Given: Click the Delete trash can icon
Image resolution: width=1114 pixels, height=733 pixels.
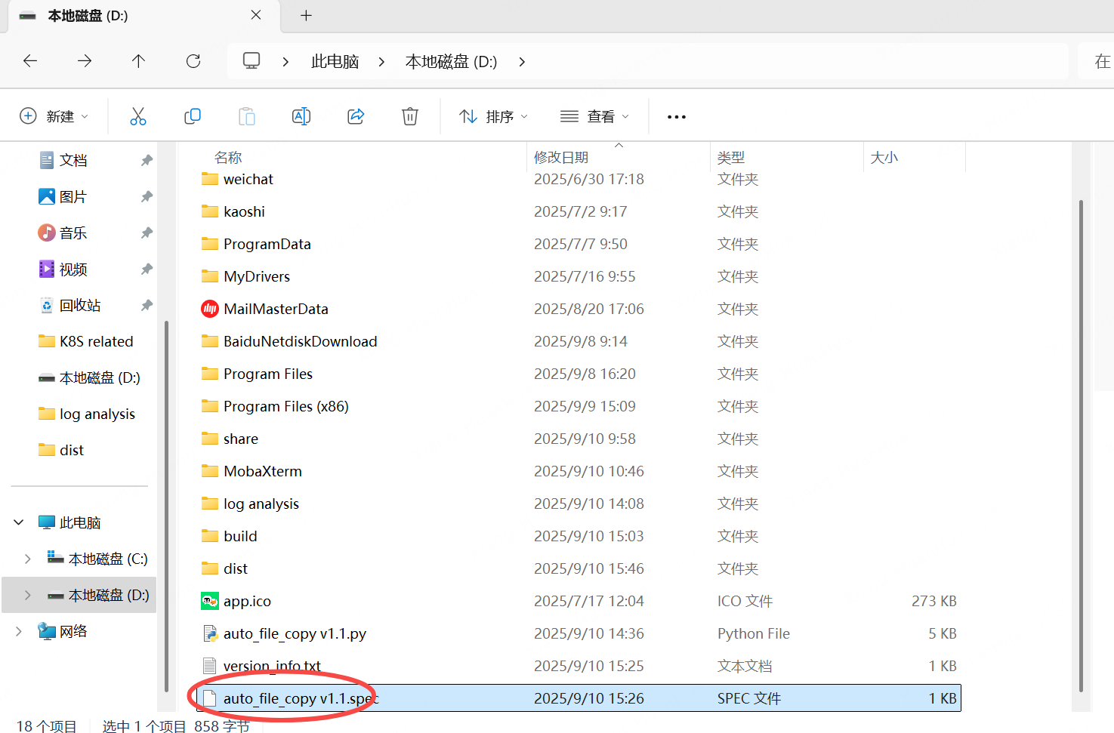Looking at the screenshot, I should click(x=409, y=116).
